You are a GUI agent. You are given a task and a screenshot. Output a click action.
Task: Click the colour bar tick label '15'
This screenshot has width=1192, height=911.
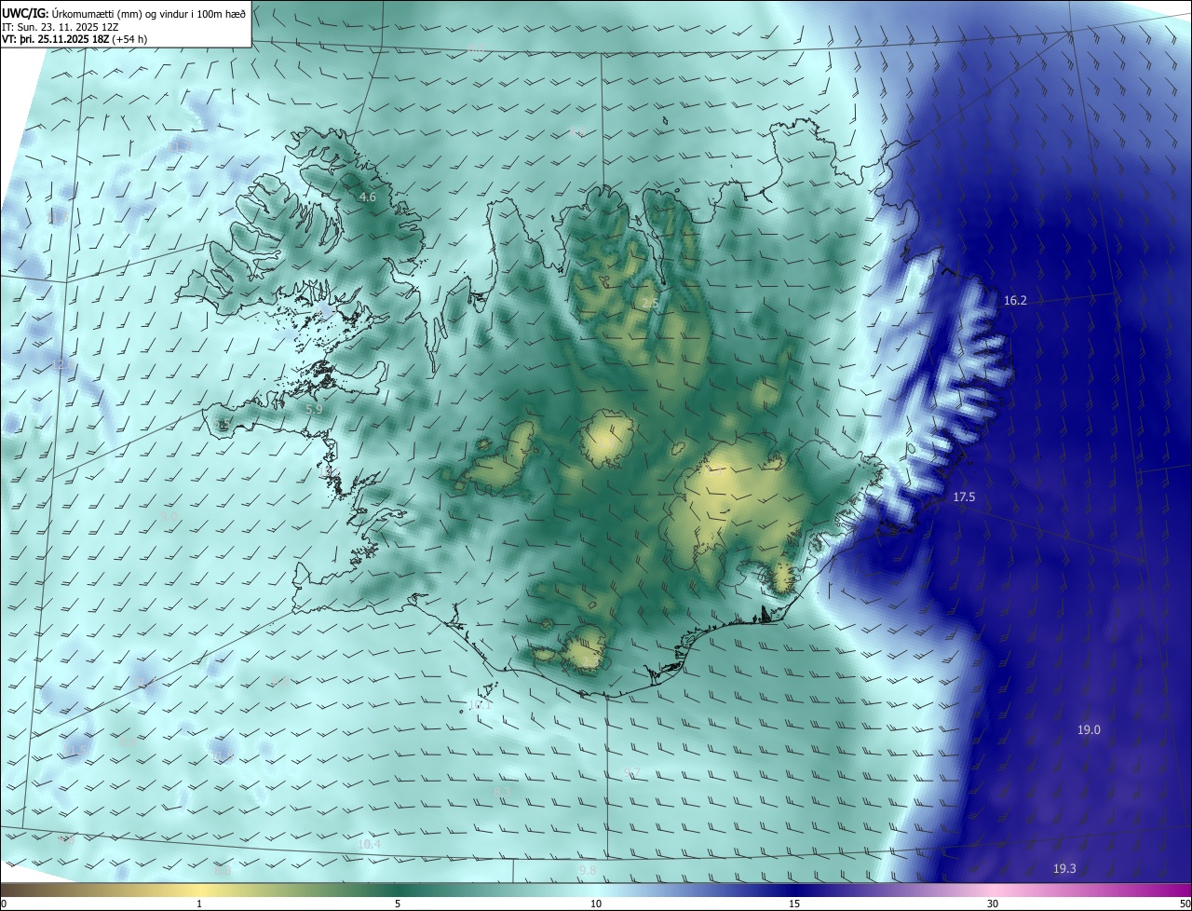pos(794,904)
